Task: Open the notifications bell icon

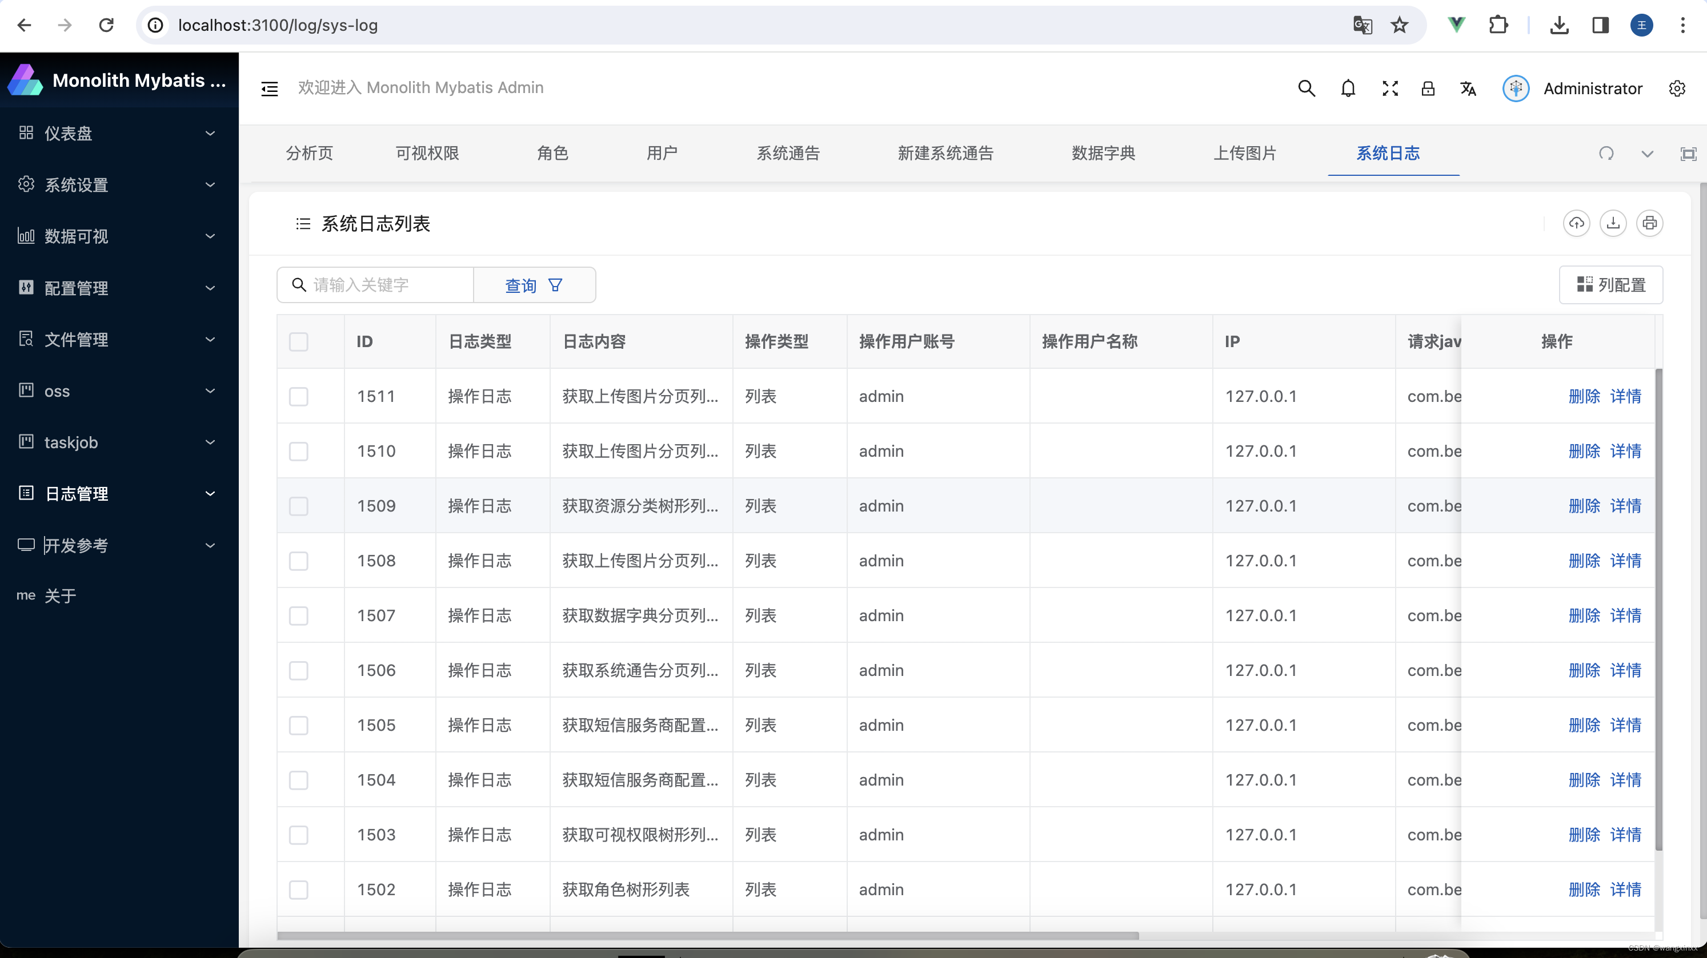Action: pyautogui.click(x=1348, y=88)
